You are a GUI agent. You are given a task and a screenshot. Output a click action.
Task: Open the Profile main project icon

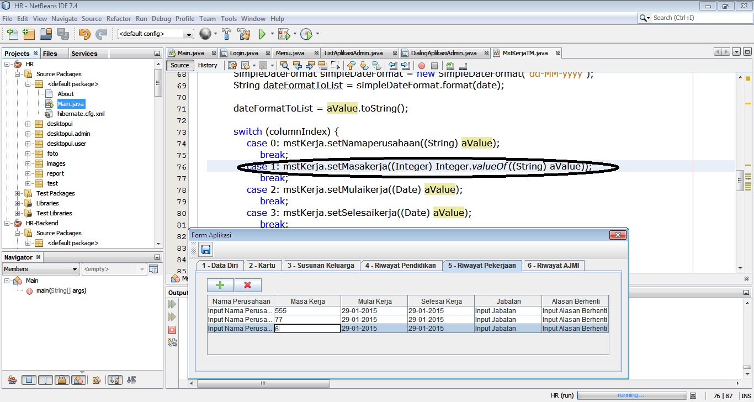pyautogui.click(x=307, y=34)
